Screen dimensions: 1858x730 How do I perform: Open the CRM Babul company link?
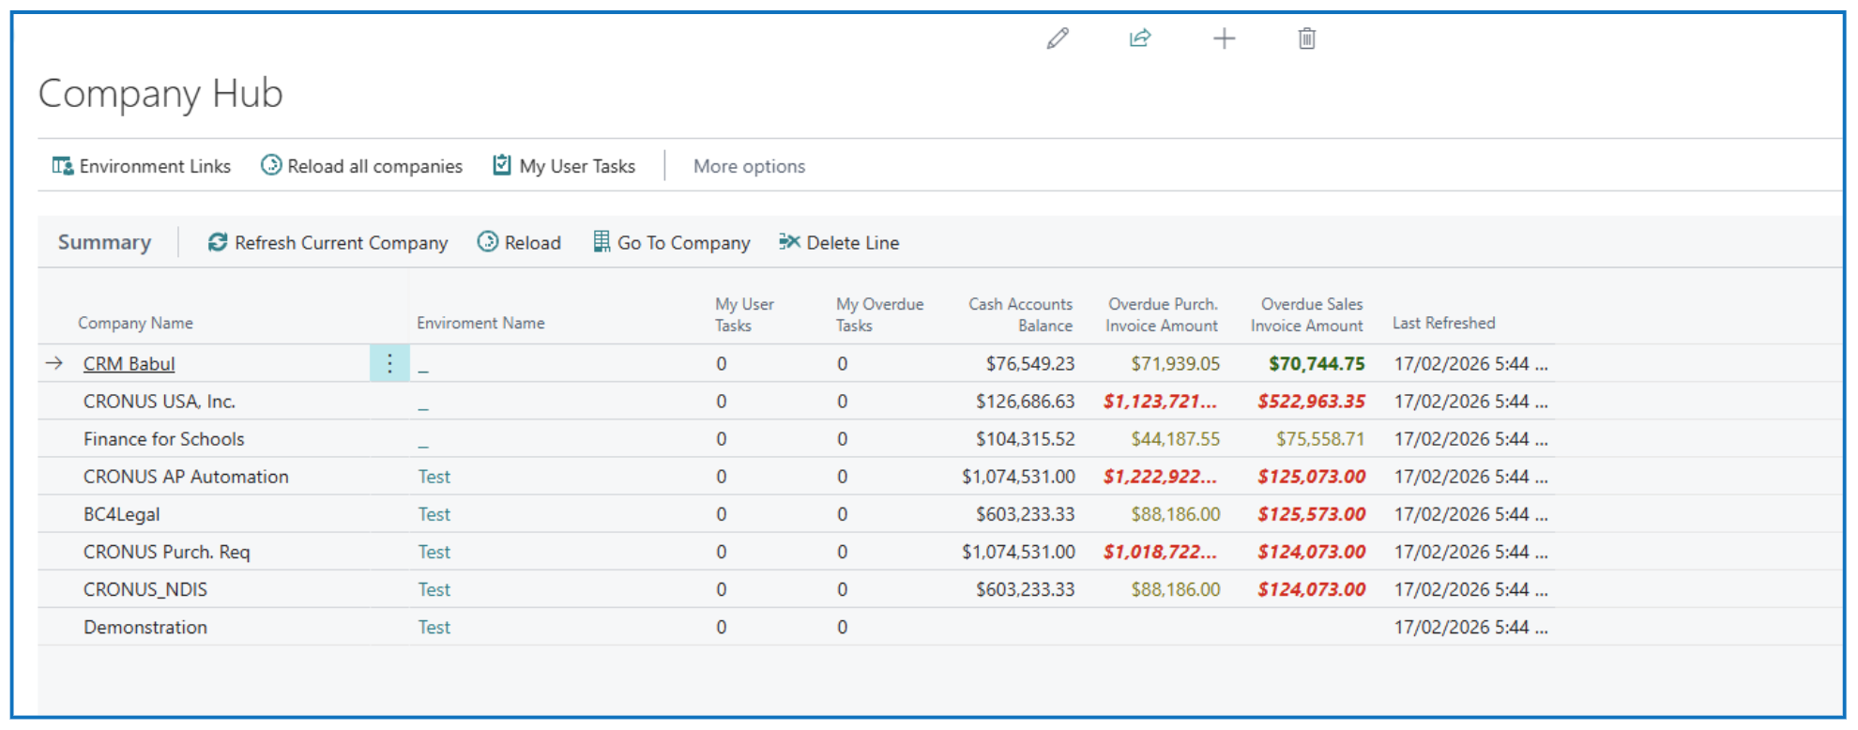click(x=129, y=364)
